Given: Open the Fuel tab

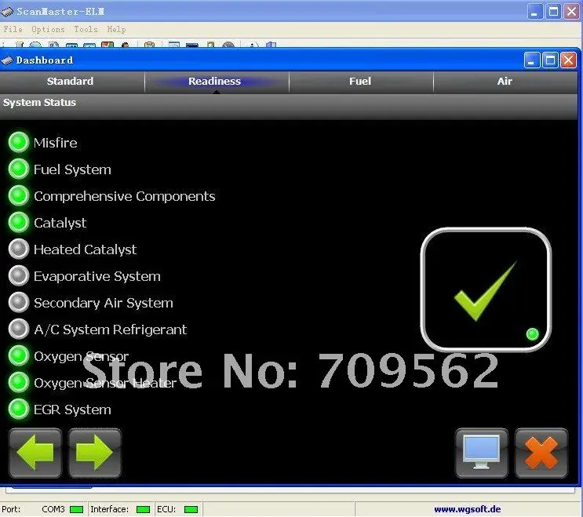Looking at the screenshot, I should pos(360,82).
